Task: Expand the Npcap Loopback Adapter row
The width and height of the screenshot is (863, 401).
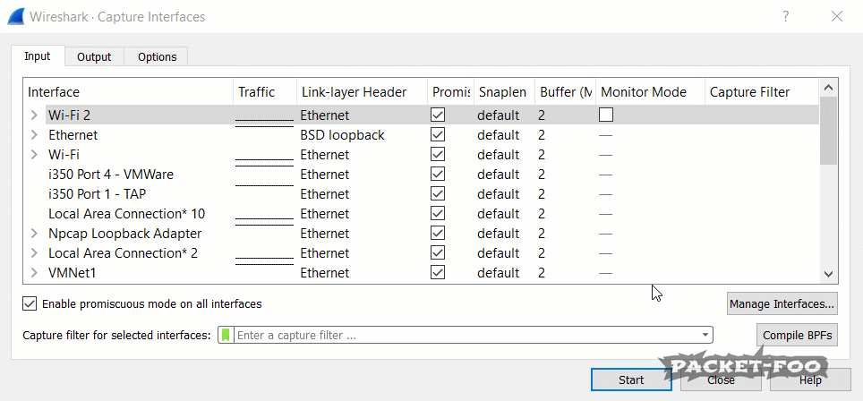Action: point(35,234)
